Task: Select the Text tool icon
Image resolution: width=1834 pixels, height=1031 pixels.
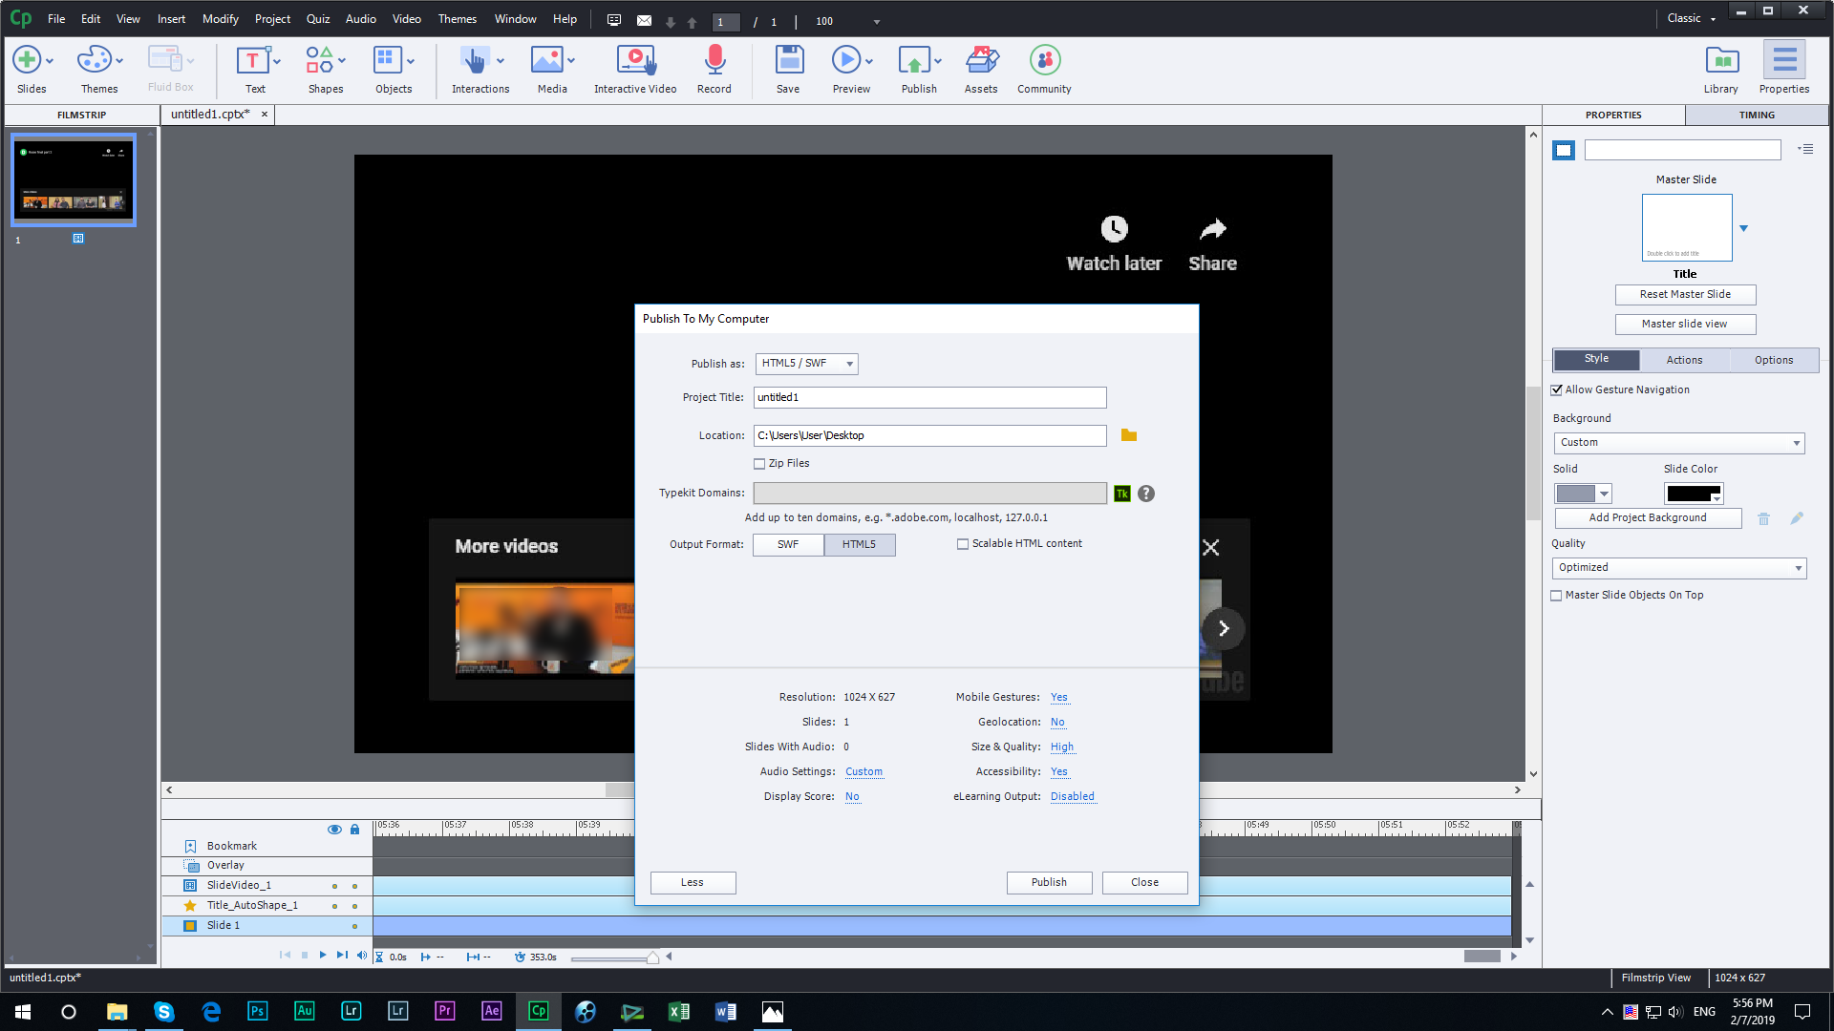Action: pos(252,60)
